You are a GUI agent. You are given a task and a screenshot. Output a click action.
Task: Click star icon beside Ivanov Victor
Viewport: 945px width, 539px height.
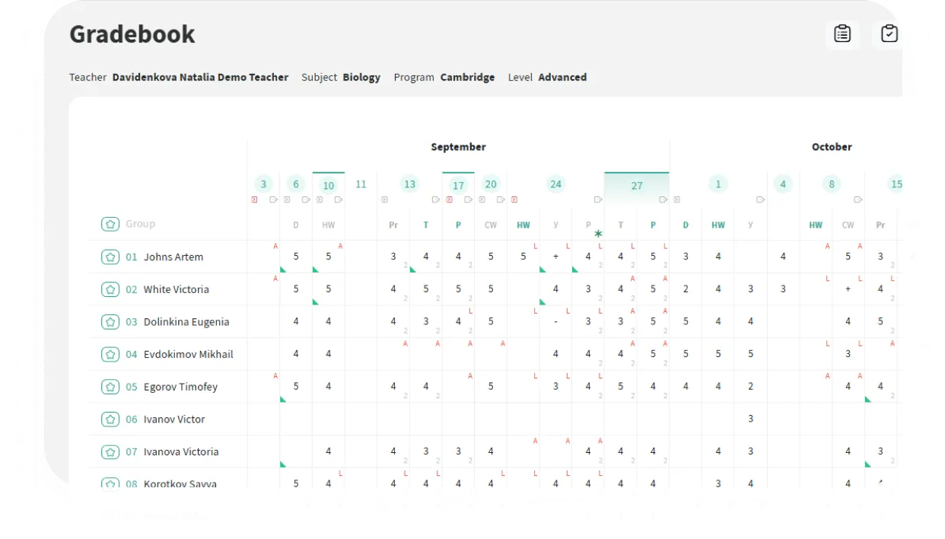[x=110, y=419]
